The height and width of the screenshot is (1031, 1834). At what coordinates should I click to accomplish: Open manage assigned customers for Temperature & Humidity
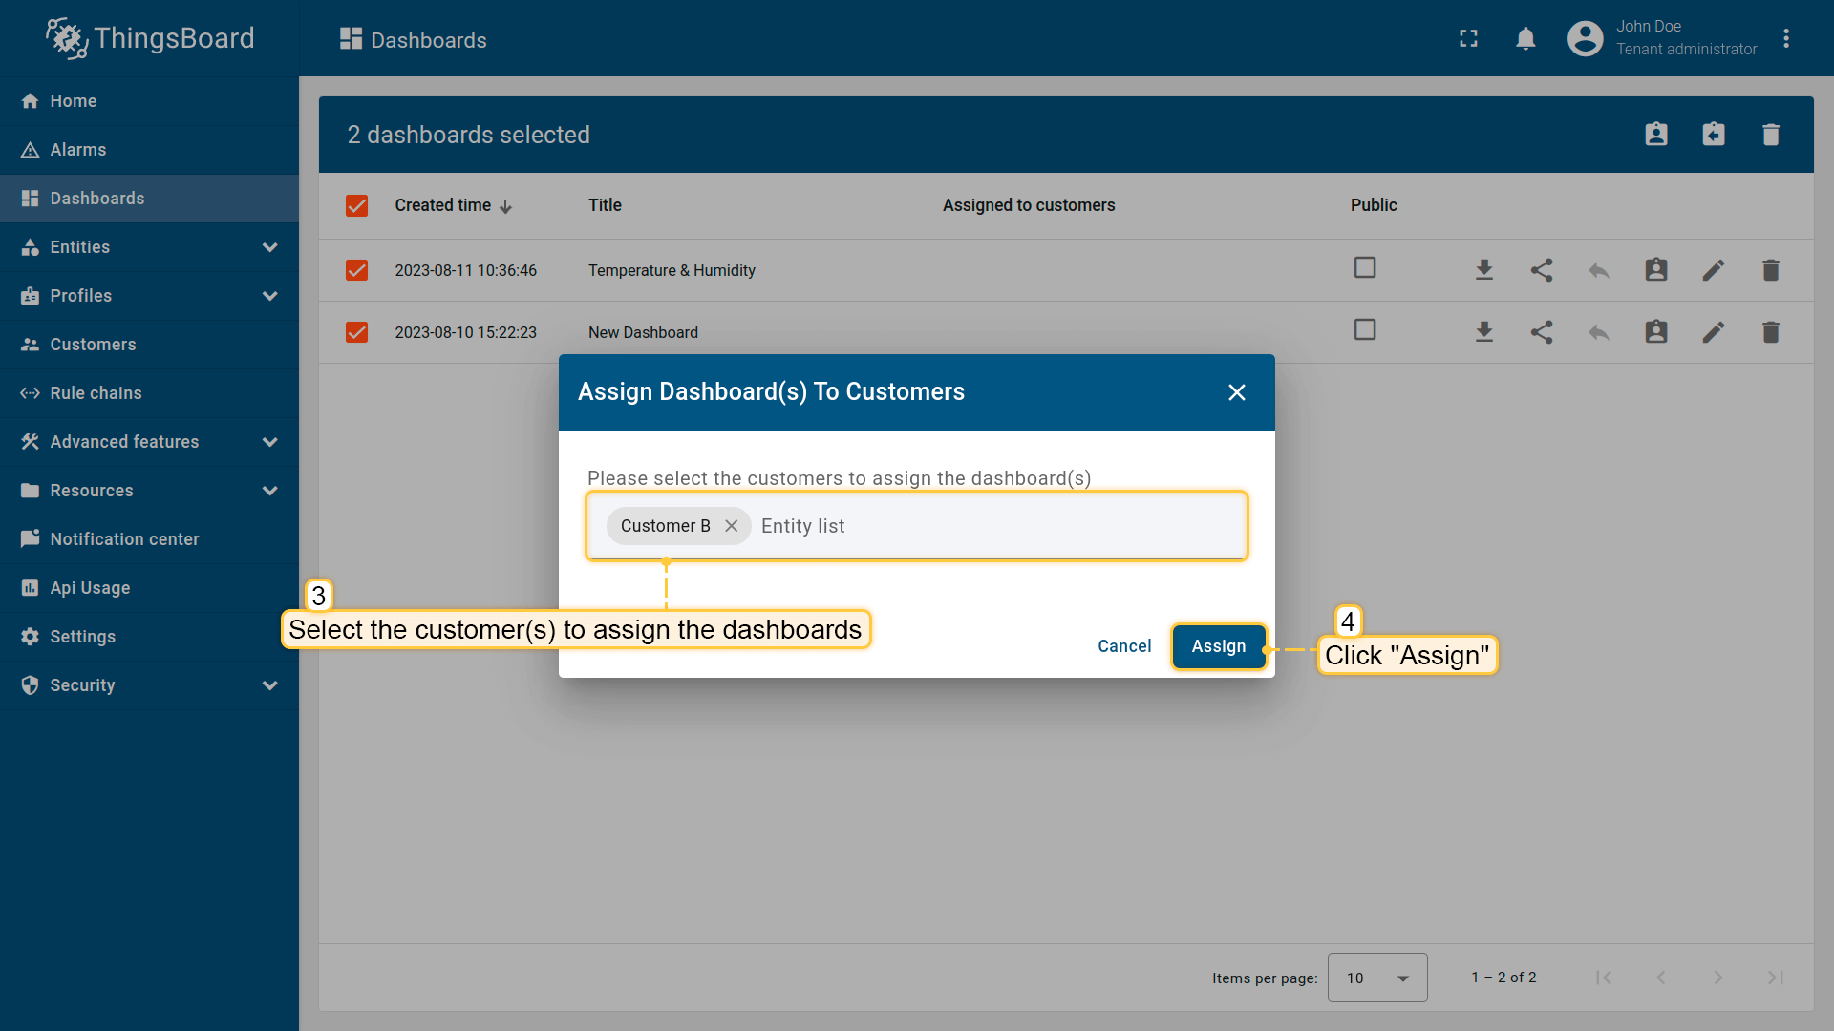1655,270
